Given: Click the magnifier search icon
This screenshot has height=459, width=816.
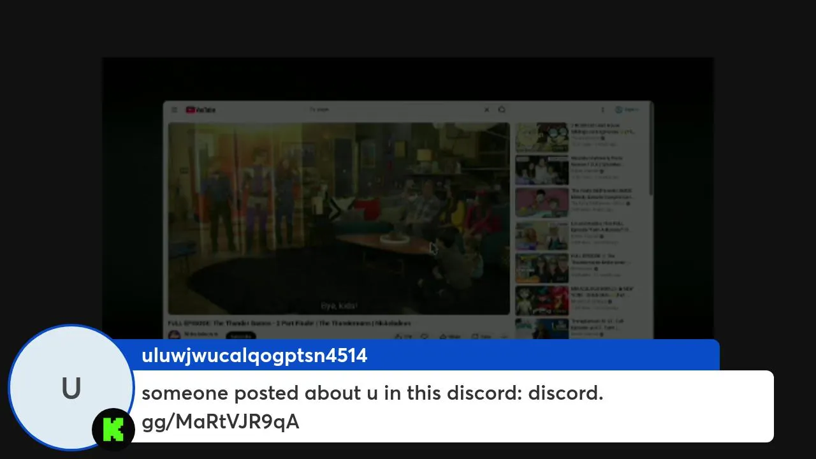Looking at the screenshot, I should point(502,110).
